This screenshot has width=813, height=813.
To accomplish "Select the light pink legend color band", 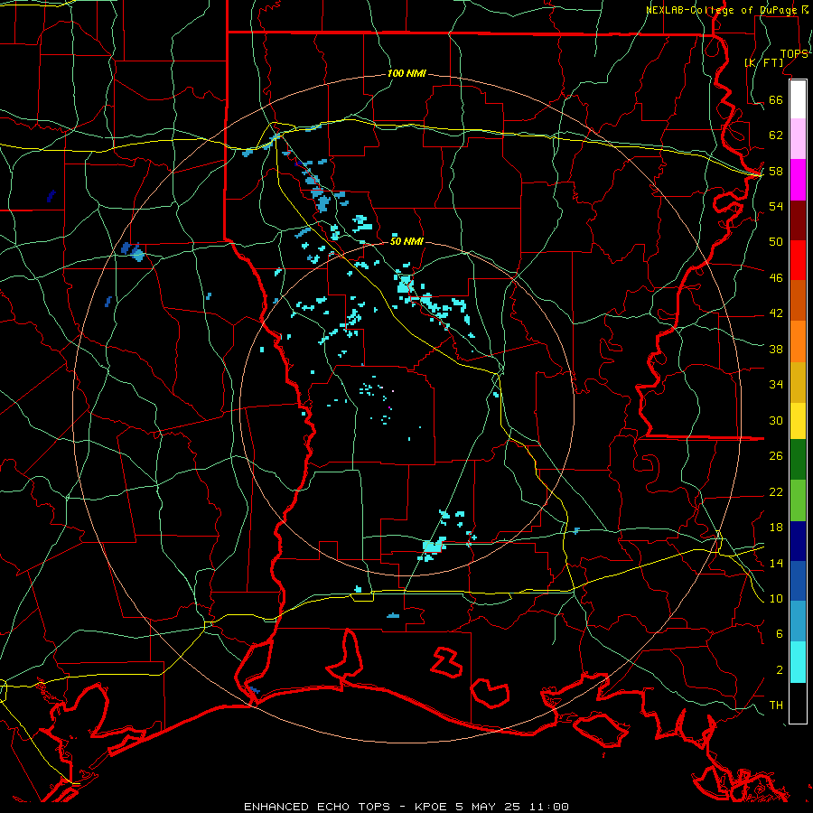I will coord(798,138).
